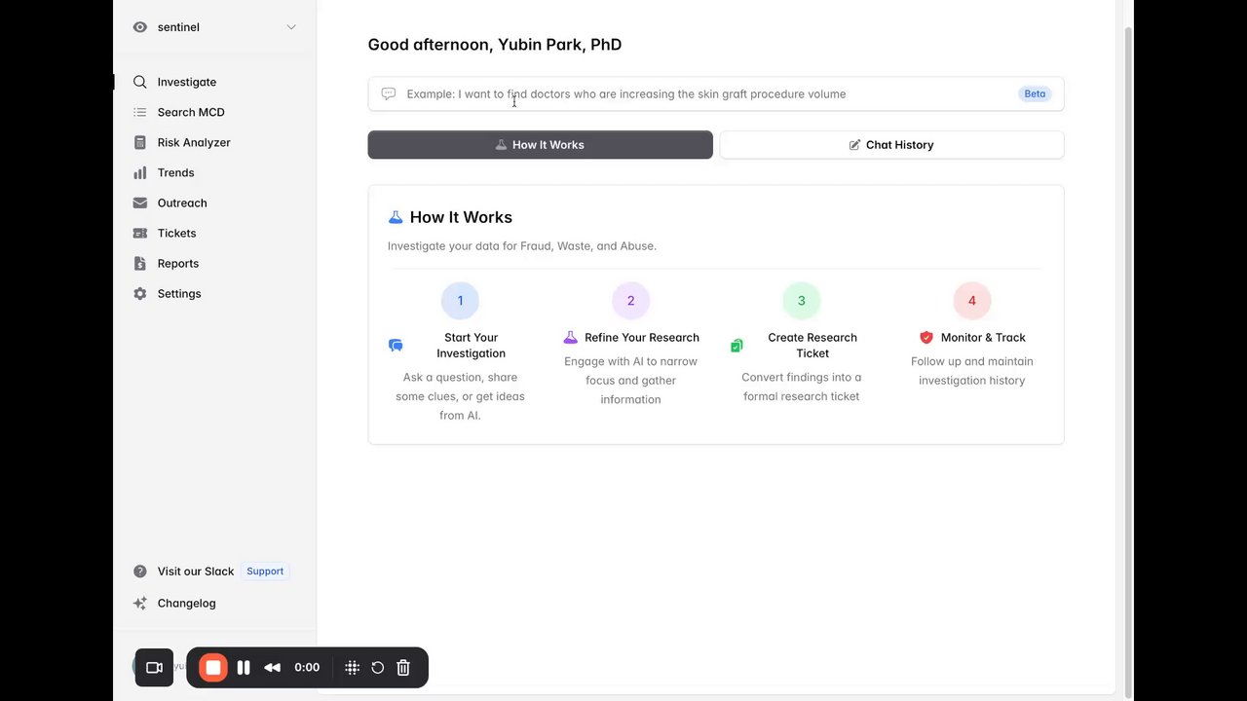Restart the recording with circular arrow
The width and height of the screenshot is (1247, 701).
(x=378, y=667)
